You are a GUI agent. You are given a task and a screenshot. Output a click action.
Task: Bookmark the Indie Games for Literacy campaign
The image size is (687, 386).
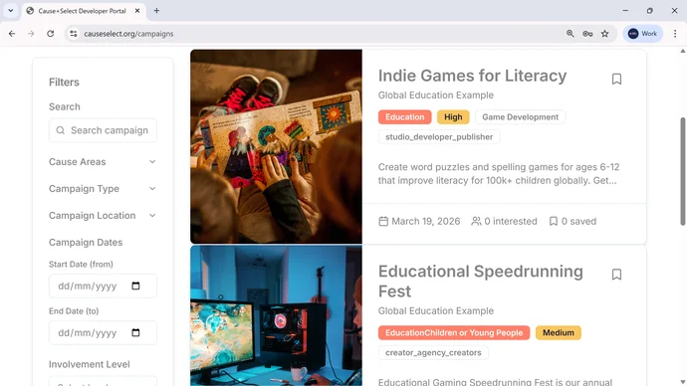coord(616,79)
